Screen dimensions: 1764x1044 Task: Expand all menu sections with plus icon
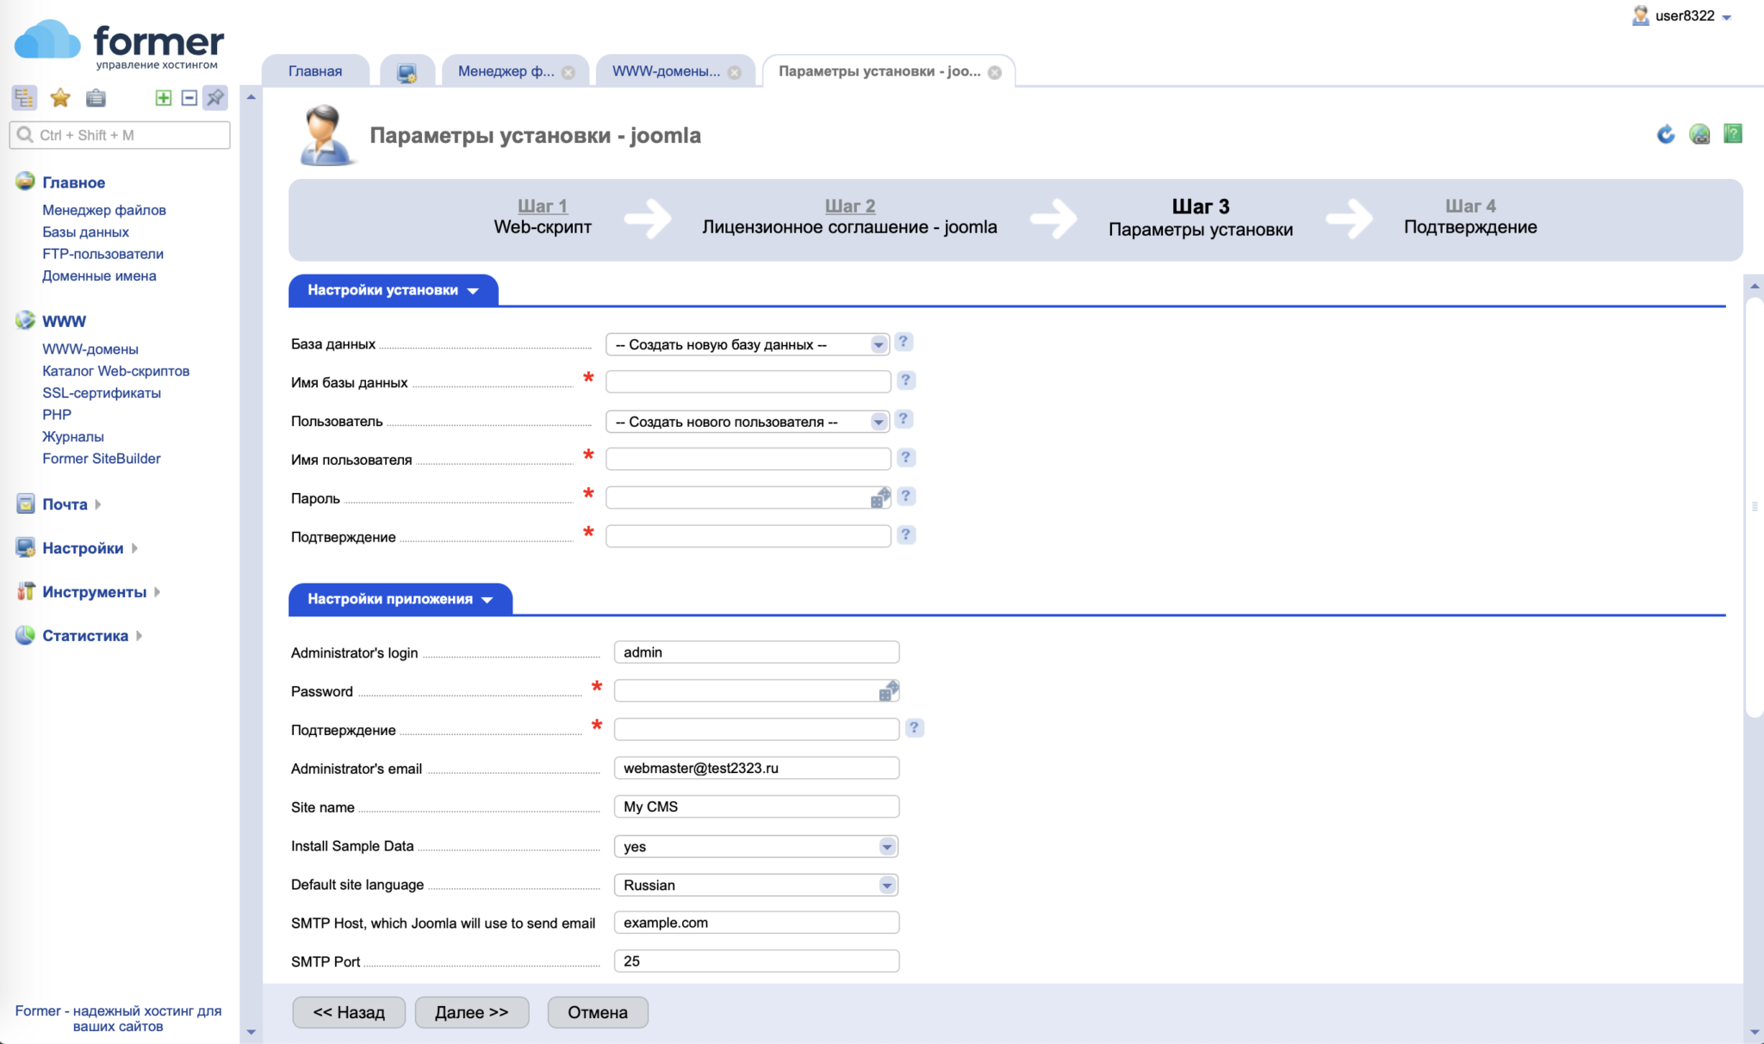pos(163,98)
